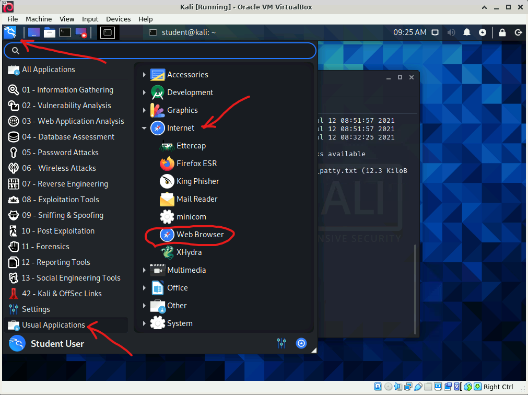Open the file manager folder icon in panel
This screenshot has width=528, height=395.
(49, 33)
